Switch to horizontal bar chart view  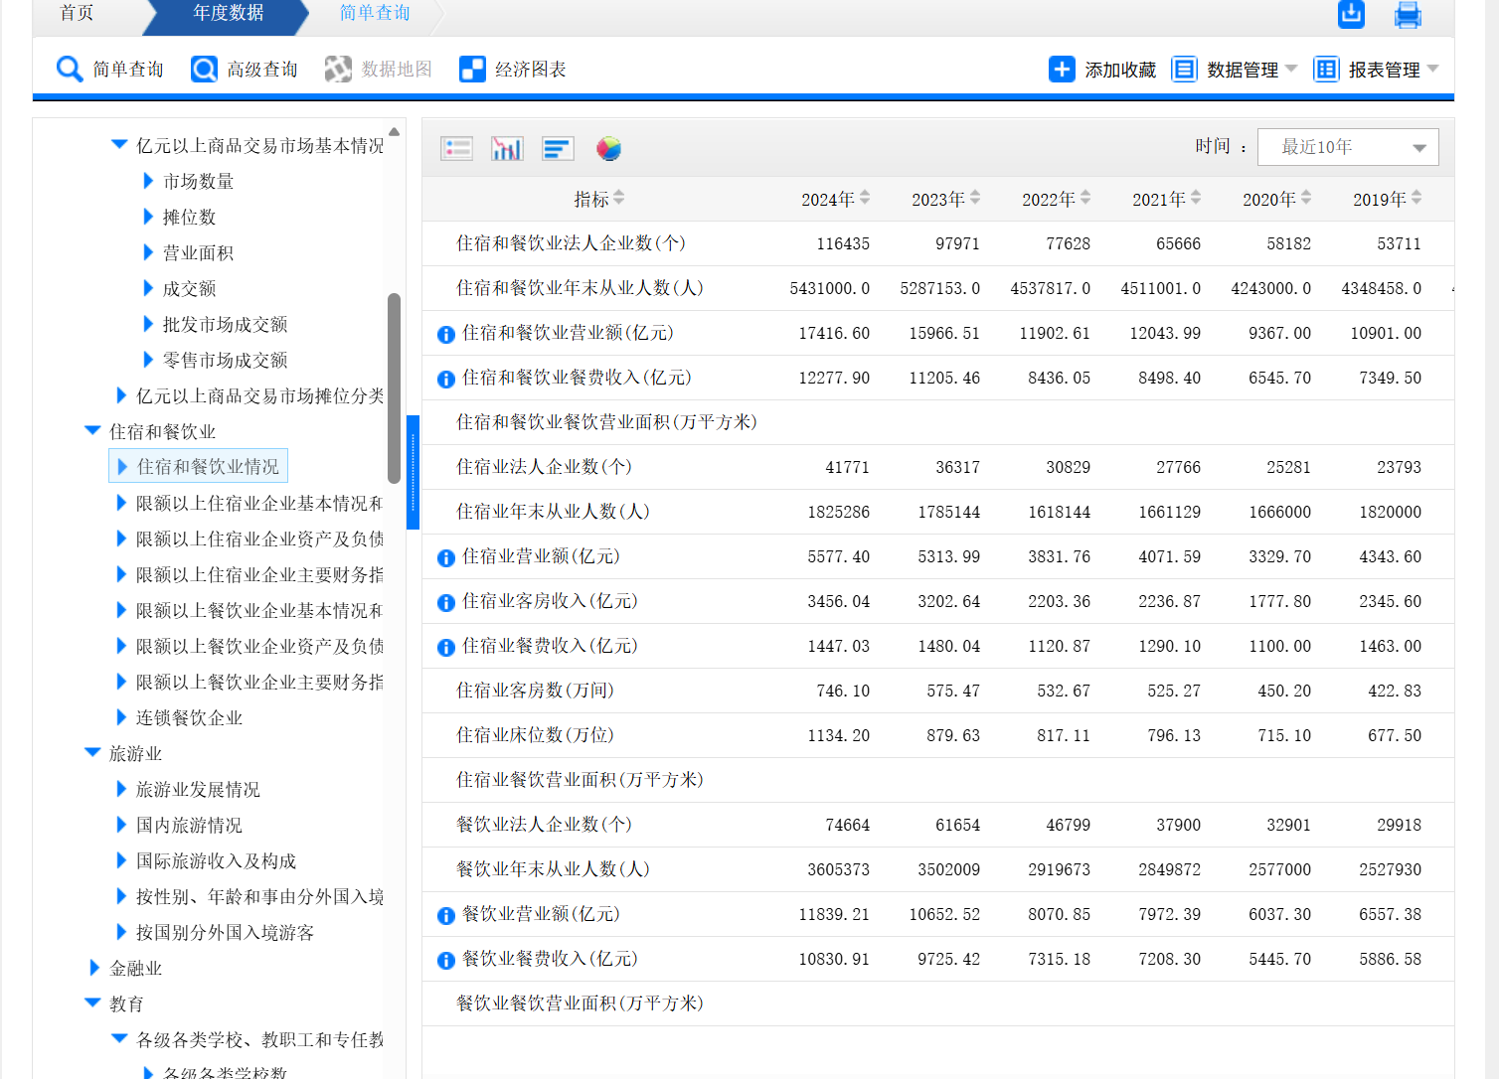[558, 149]
